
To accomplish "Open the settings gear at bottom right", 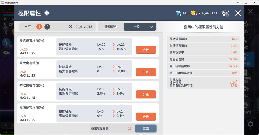I will tap(251, 124).
